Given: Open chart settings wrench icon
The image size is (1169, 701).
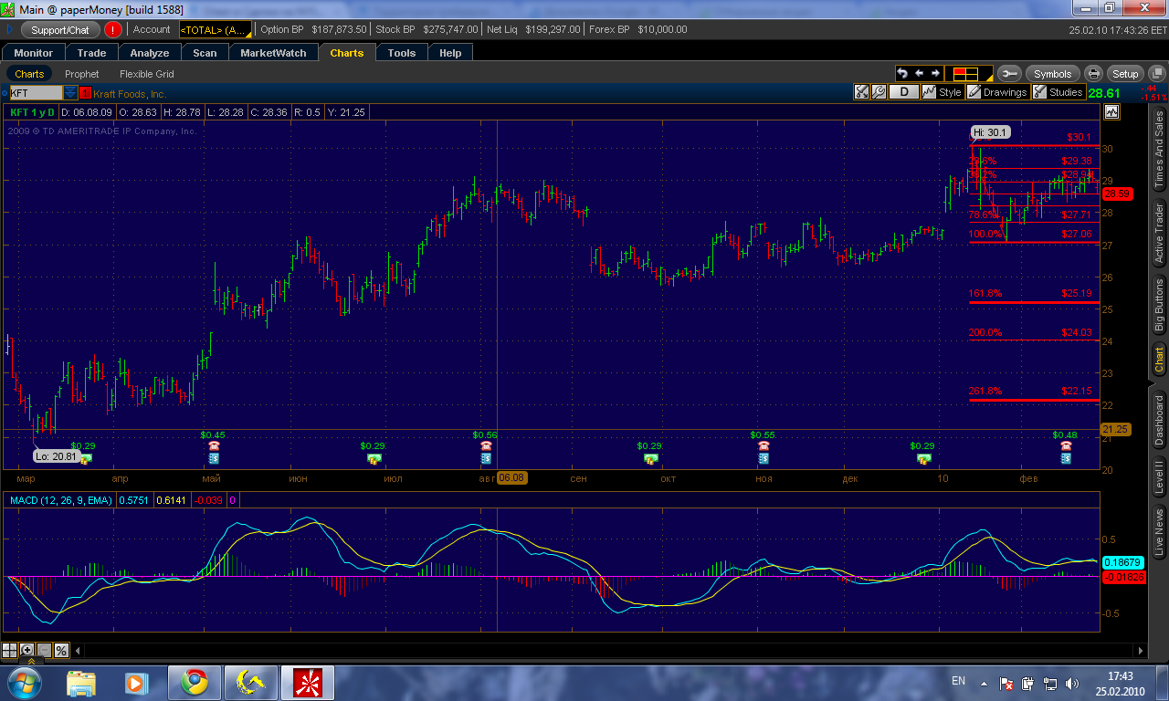Looking at the screenshot, I should click(879, 92).
